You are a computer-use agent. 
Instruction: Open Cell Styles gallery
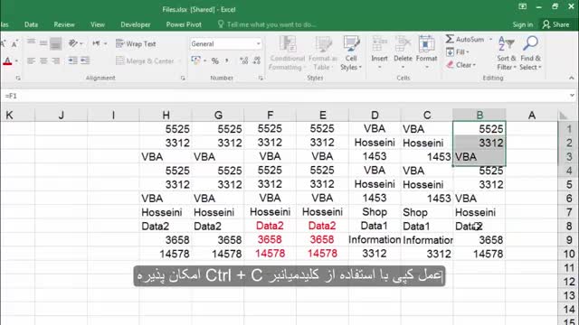[351, 53]
